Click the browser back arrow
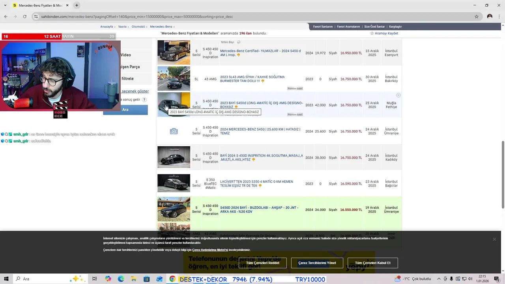The width and height of the screenshot is (505, 284). (6, 17)
